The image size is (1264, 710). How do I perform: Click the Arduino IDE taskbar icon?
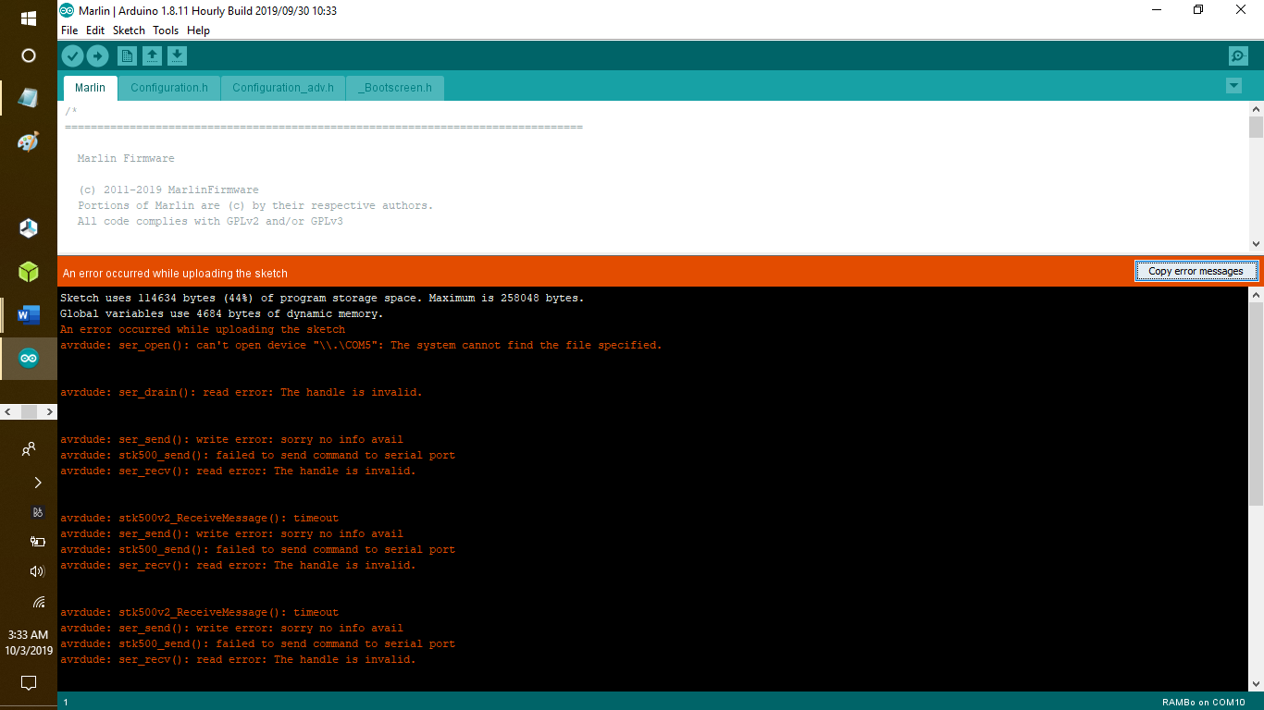tap(29, 359)
